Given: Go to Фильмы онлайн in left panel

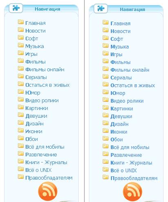Looking at the screenshot, I should [45, 70].
